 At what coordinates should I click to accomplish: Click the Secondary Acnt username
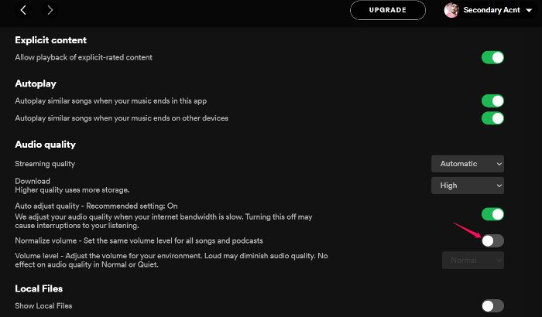tap(489, 10)
